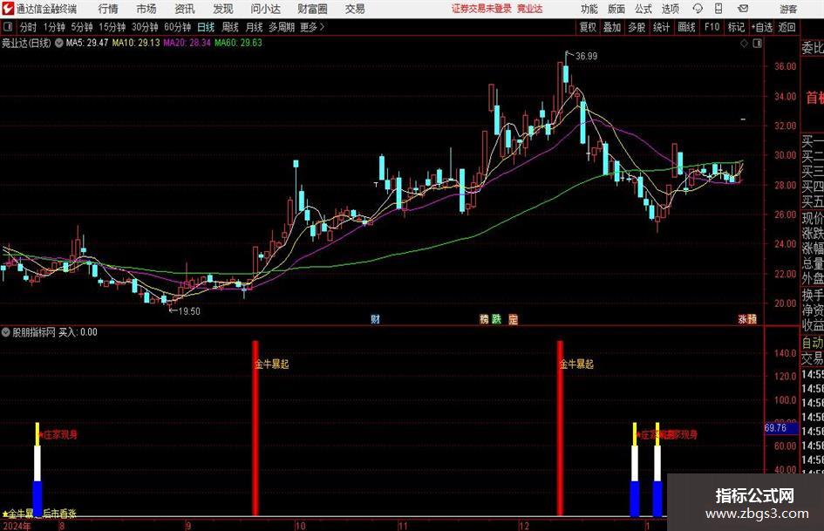
Task: Select the 5分钟 period tab
Action: 82,27
